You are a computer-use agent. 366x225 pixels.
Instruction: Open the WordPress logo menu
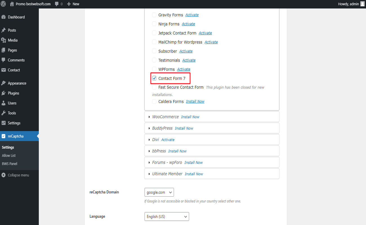[x=3, y=4]
